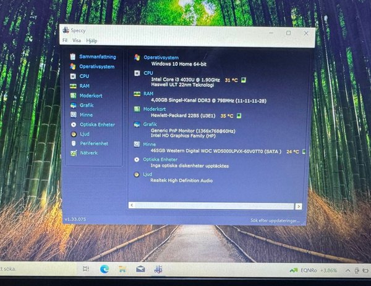The width and height of the screenshot is (371, 286).
Task: Open the Optiska Enheter heading in summary
Action: click(160, 160)
